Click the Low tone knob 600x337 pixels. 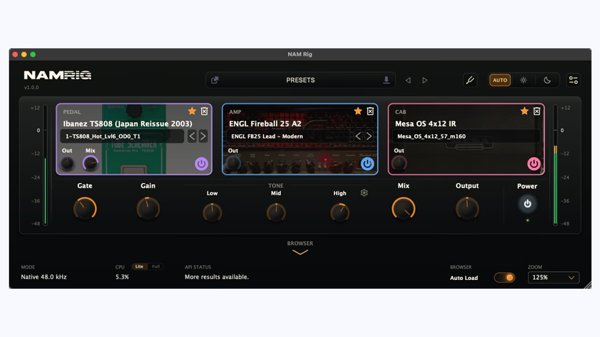[212, 212]
